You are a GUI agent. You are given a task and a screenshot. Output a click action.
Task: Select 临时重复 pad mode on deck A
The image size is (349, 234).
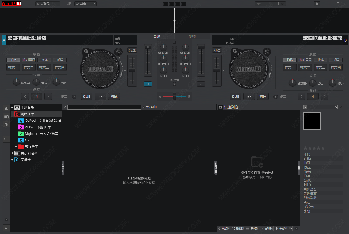pos(29,60)
